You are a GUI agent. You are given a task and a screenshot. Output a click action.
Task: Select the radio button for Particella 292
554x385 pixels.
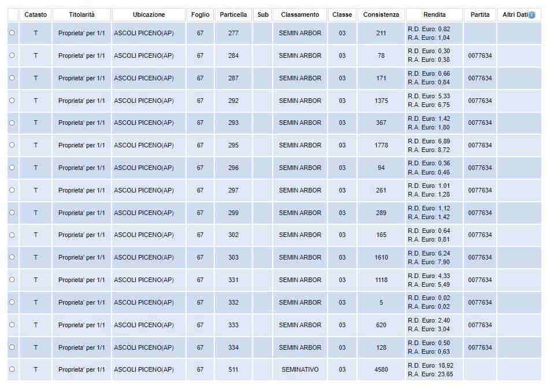point(12,101)
